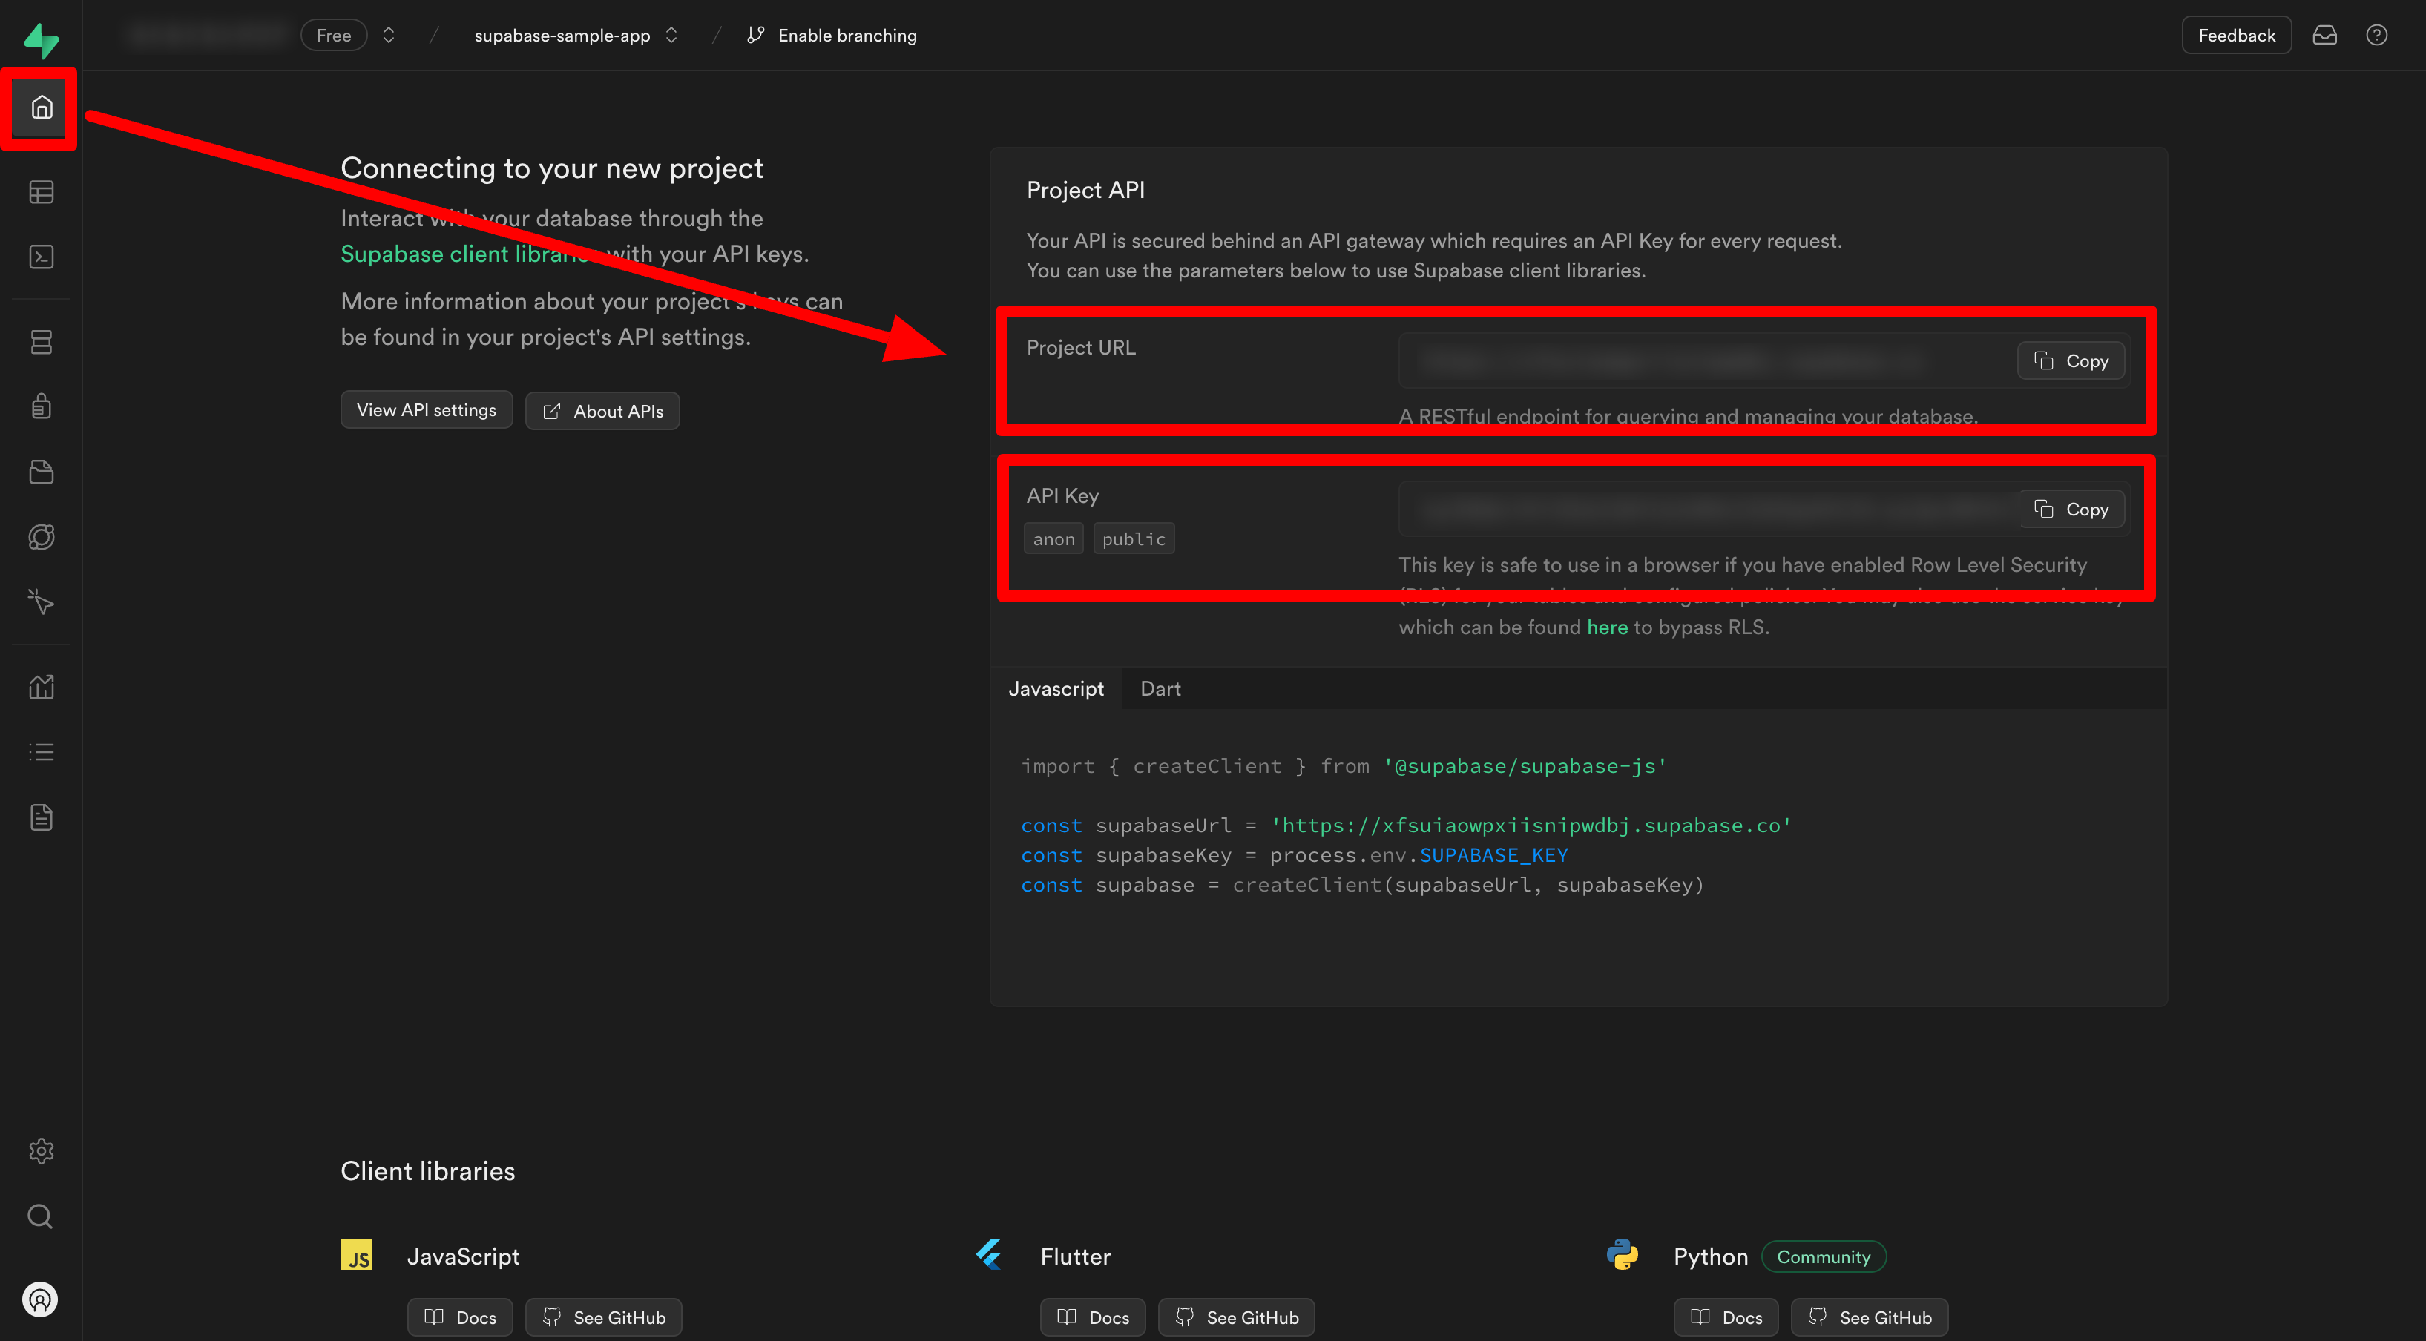Open the Table Editor icon
2426x1341 pixels.
pos(41,192)
